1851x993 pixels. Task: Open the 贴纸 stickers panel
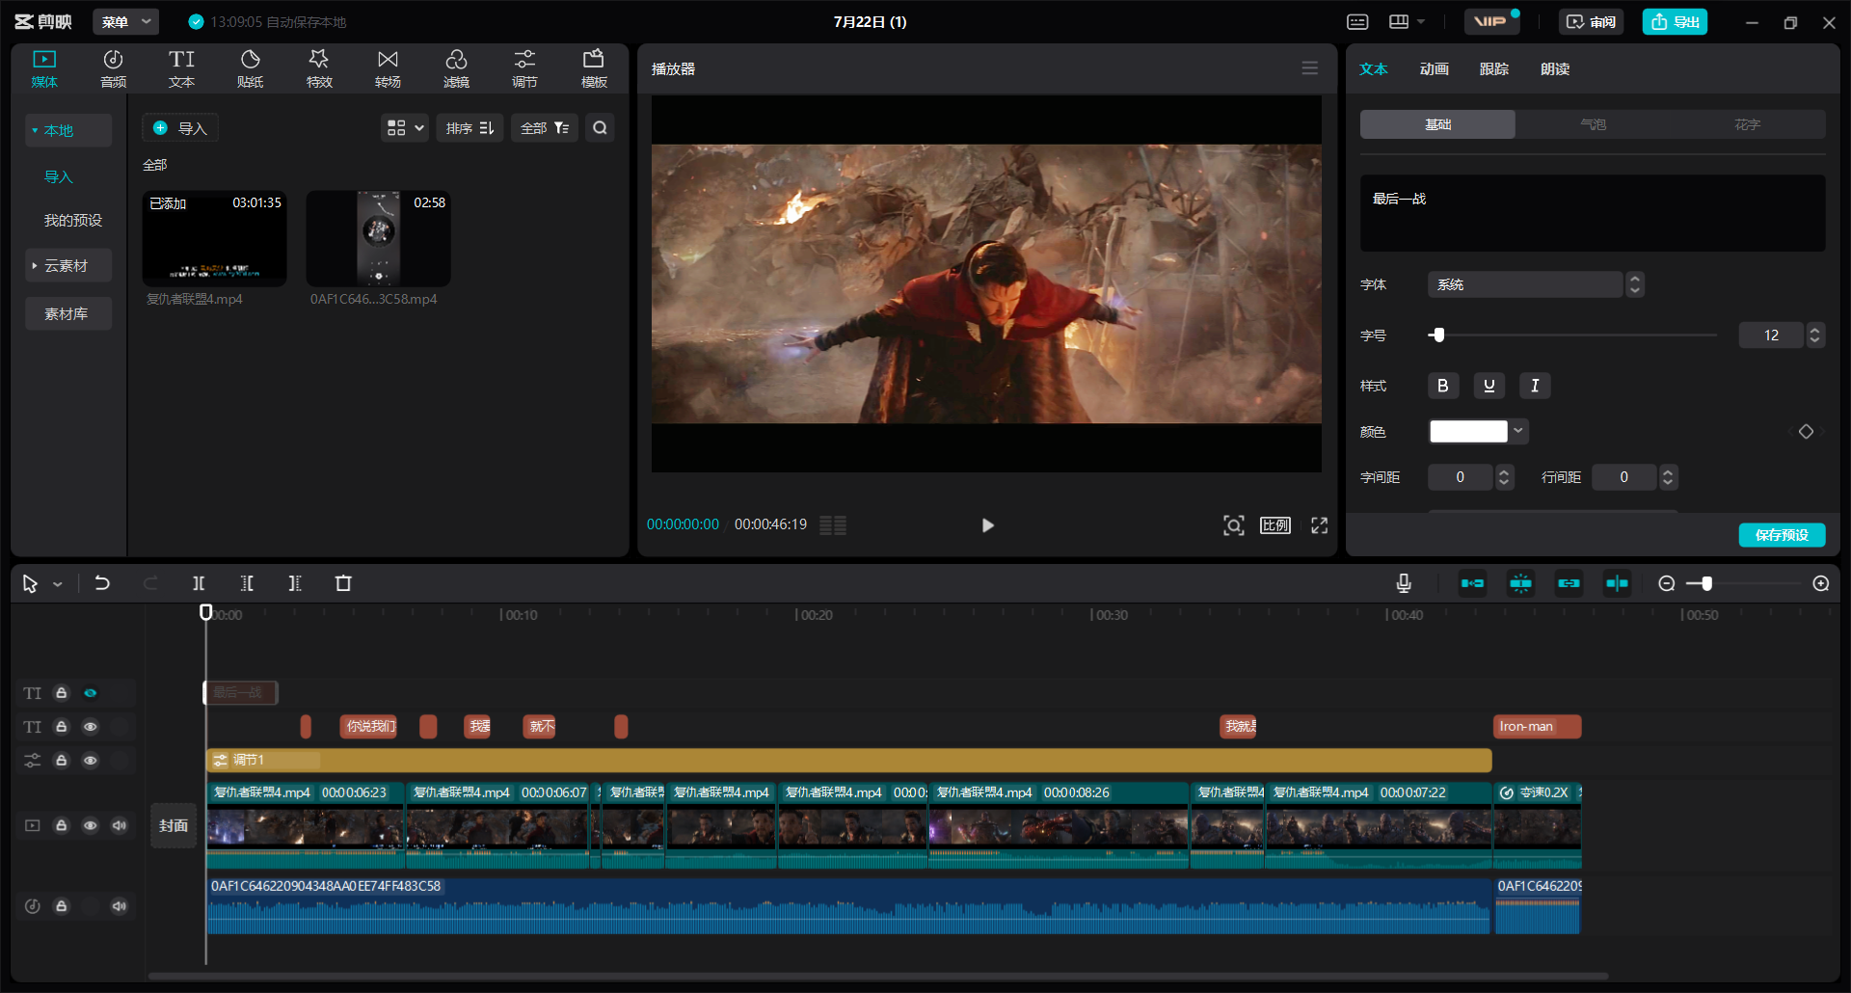(250, 69)
